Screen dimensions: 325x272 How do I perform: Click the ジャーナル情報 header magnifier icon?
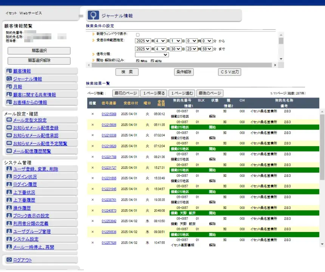(93, 15)
